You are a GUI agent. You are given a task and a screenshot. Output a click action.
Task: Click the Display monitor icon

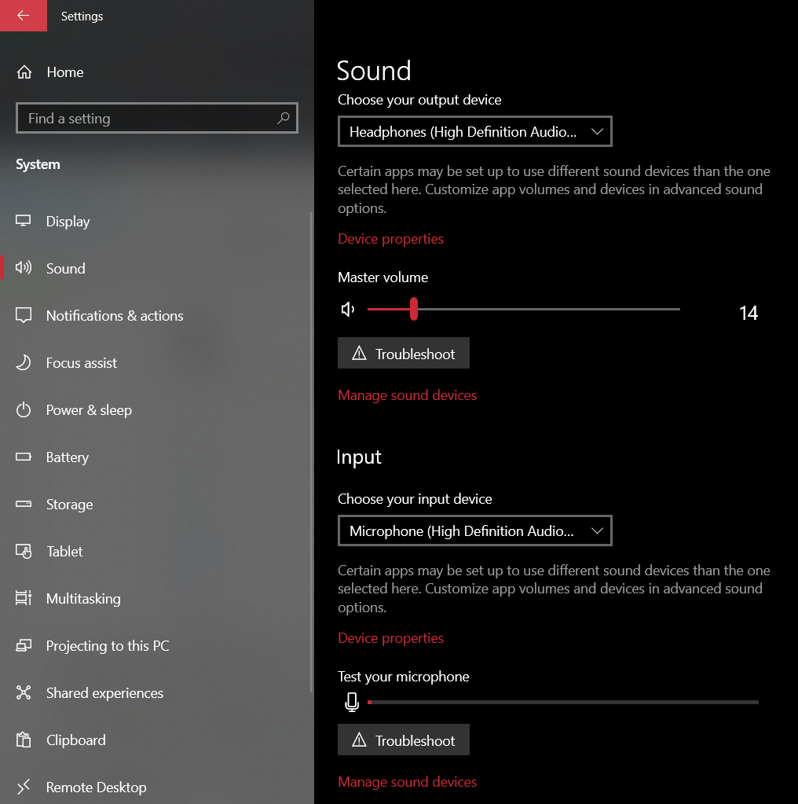tap(24, 222)
